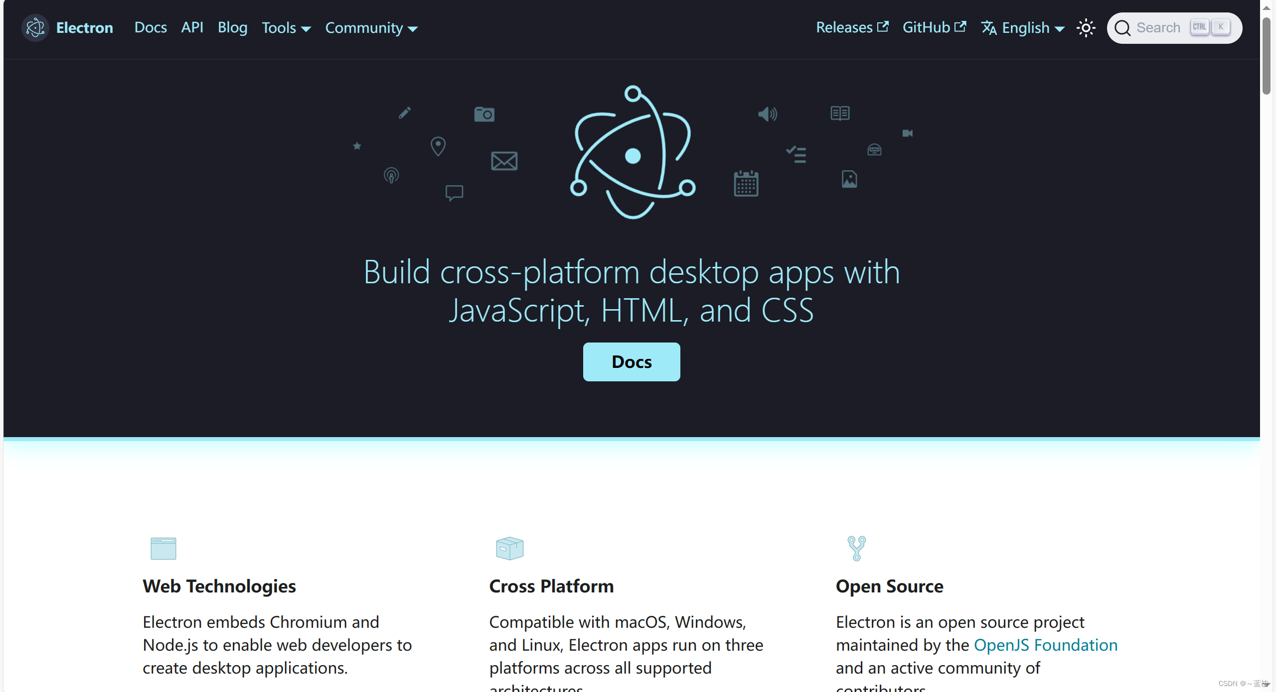Open the GitHub external link
The image size is (1276, 692).
(x=935, y=27)
